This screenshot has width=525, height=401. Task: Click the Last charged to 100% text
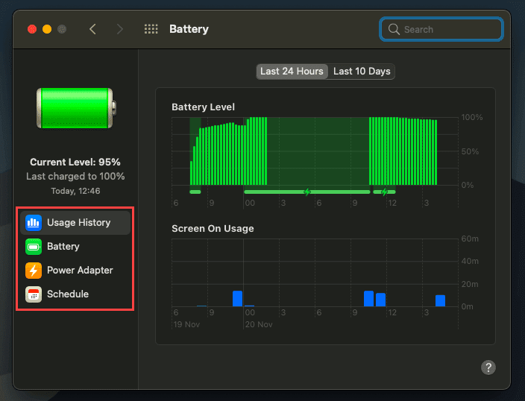pyautogui.click(x=75, y=177)
